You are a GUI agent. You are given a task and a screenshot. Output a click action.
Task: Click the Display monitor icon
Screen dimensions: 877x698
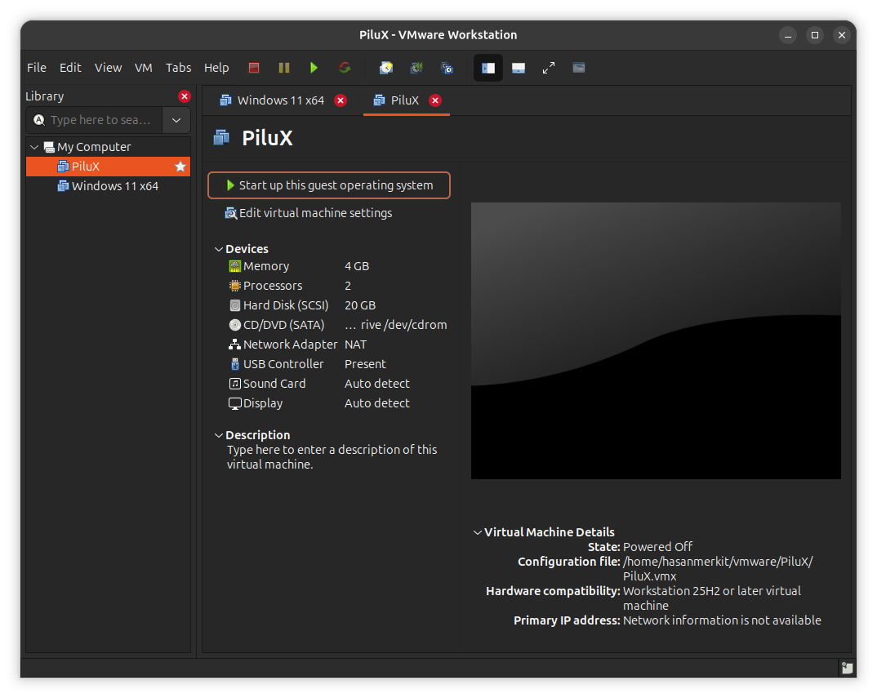[235, 403]
